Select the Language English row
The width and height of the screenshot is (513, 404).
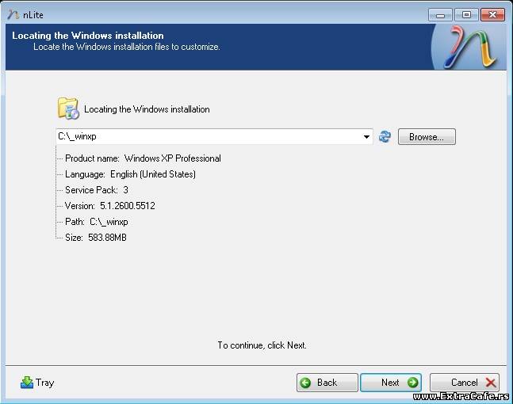pos(130,174)
